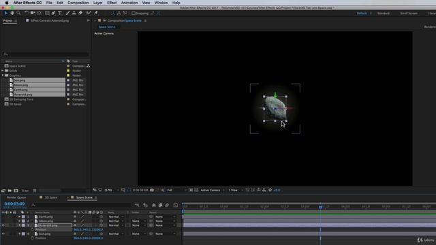The image size is (436, 245).
Task: Open the Effect menu
Action: [112, 3]
